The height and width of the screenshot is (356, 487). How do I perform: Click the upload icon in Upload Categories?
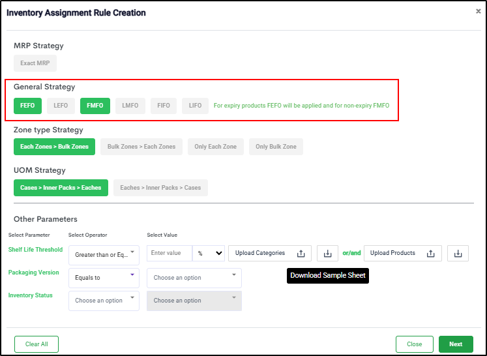pos(301,254)
